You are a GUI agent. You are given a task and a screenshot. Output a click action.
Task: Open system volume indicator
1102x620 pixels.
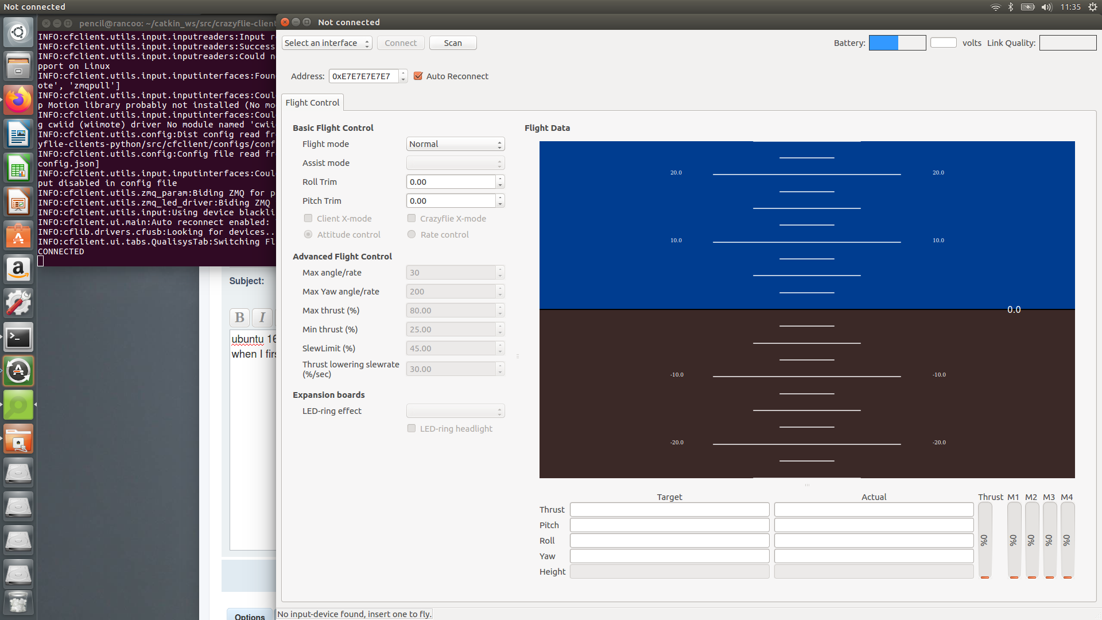click(x=1046, y=7)
